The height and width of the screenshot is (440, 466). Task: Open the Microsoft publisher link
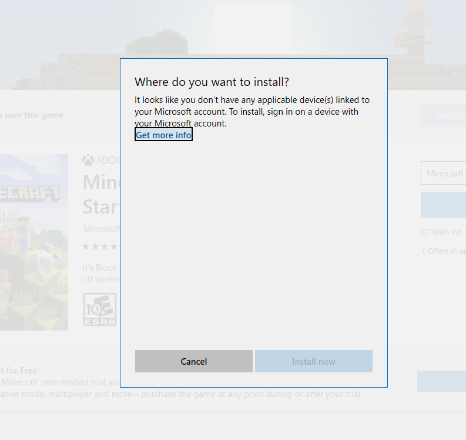[101, 228]
